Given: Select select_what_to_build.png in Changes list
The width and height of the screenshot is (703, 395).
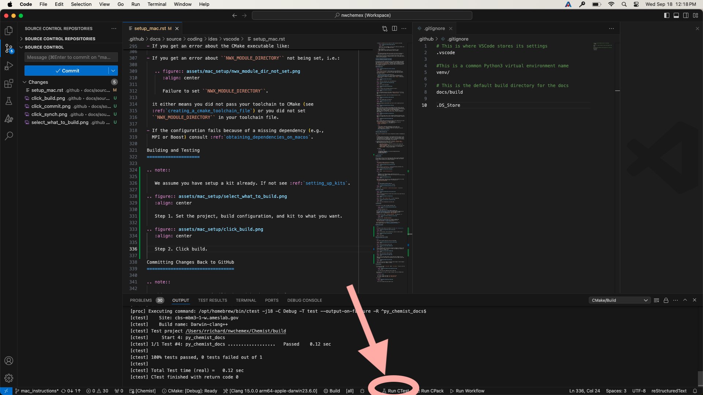Looking at the screenshot, I should click(x=71, y=123).
